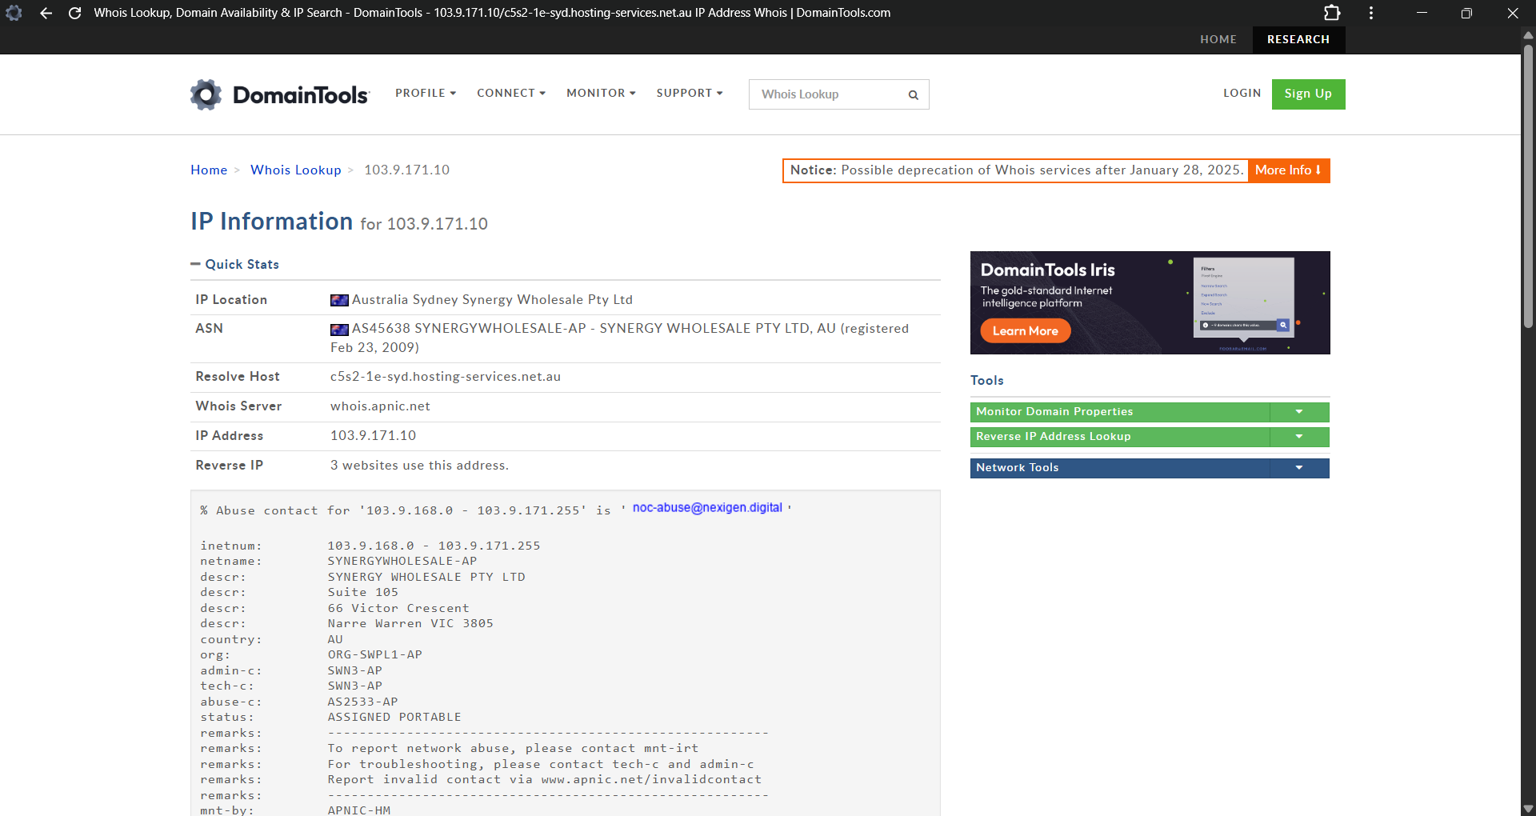Click the green Sign Up button

[x=1308, y=94]
